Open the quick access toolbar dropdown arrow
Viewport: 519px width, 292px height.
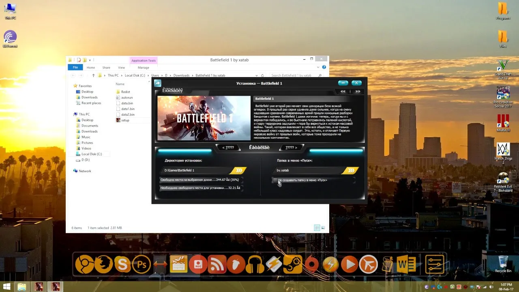pos(90,60)
